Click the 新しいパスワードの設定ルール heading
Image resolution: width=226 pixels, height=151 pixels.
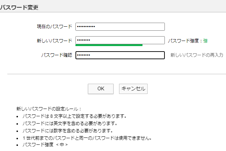point(49,109)
